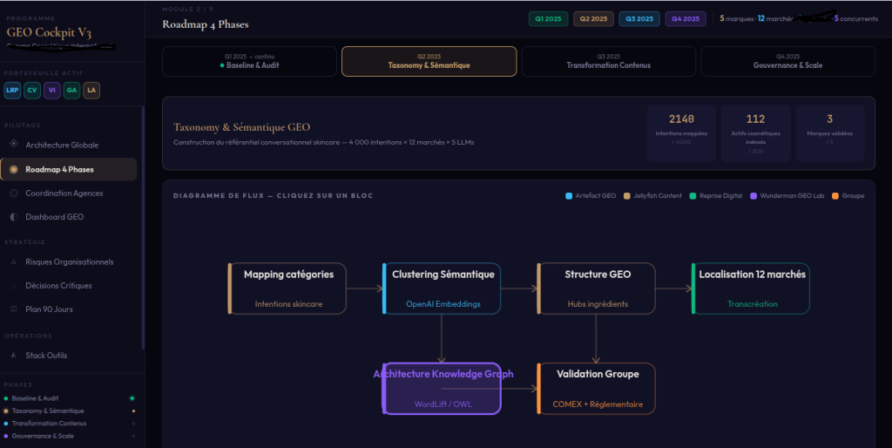
Task: Click the Q4 2025 quarter badge
Action: click(686, 18)
